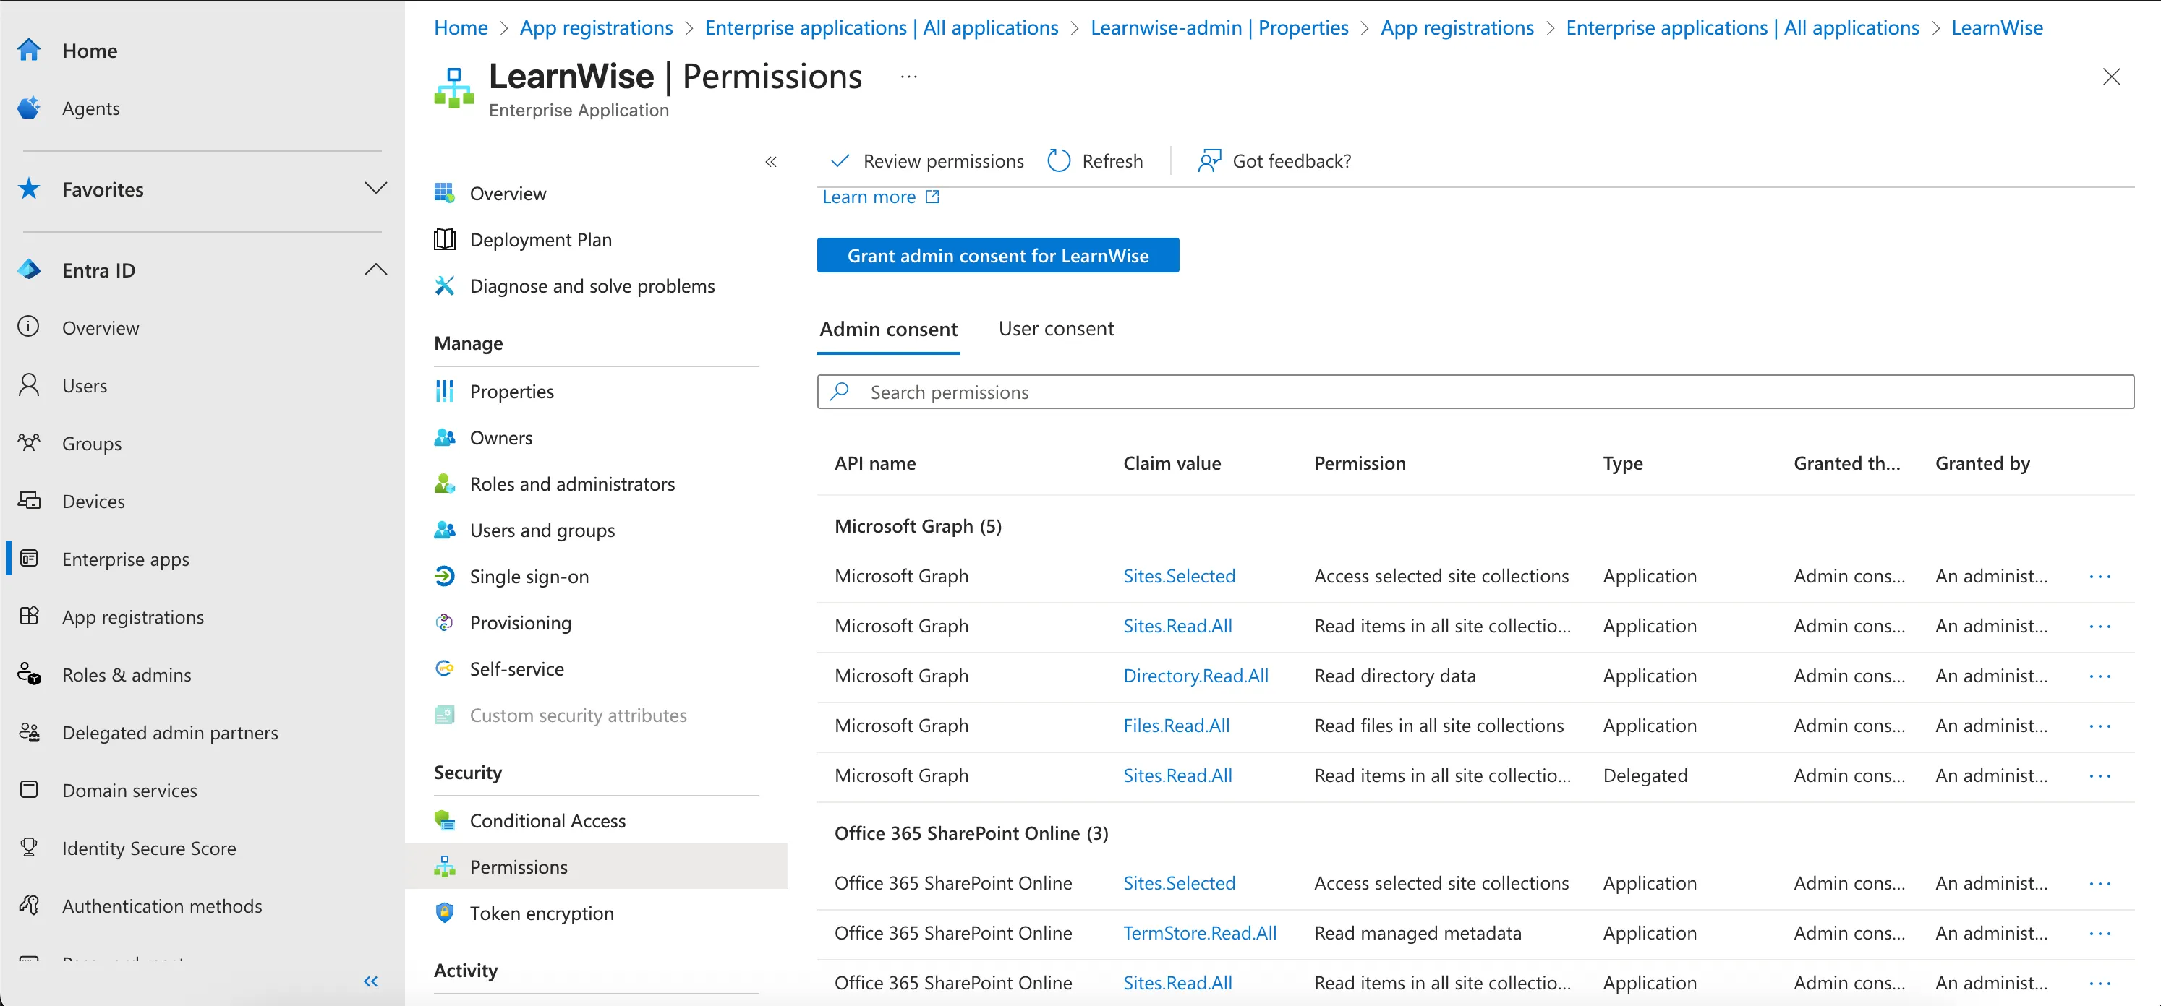
Task: Close the LearnWise Permissions blade
Action: pyautogui.click(x=2110, y=77)
